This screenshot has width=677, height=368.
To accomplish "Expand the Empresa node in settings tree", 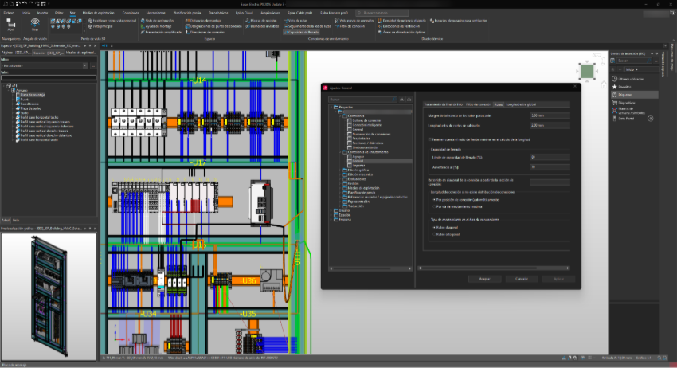I will [331, 219].
